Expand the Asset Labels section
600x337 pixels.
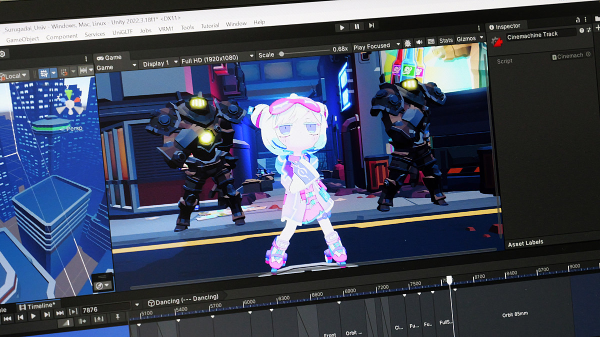(525, 244)
